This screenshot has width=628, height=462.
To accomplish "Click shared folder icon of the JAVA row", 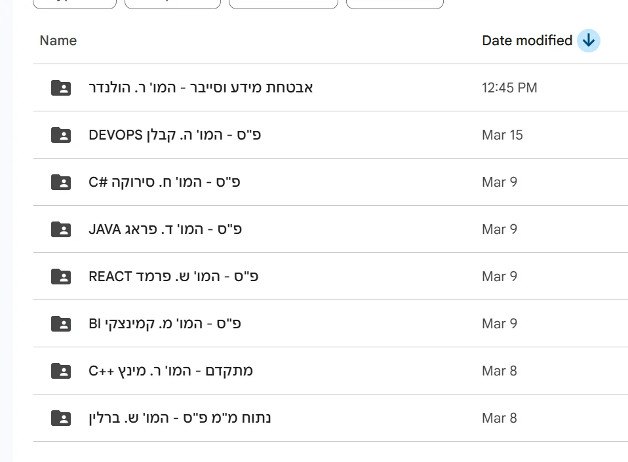I will click(x=61, y=229).
